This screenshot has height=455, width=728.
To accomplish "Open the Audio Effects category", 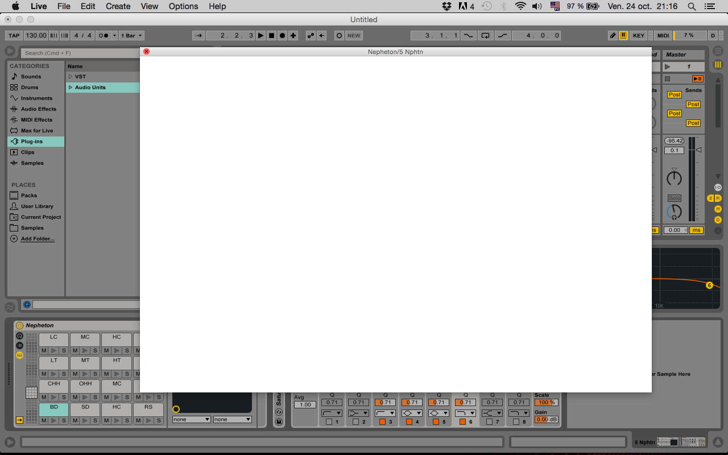I will (x=39, y=109).
